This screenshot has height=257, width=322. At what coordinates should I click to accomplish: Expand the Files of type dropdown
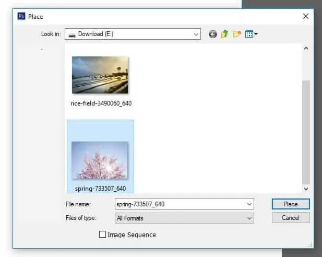pyautogui.click(x=249, y=218)
